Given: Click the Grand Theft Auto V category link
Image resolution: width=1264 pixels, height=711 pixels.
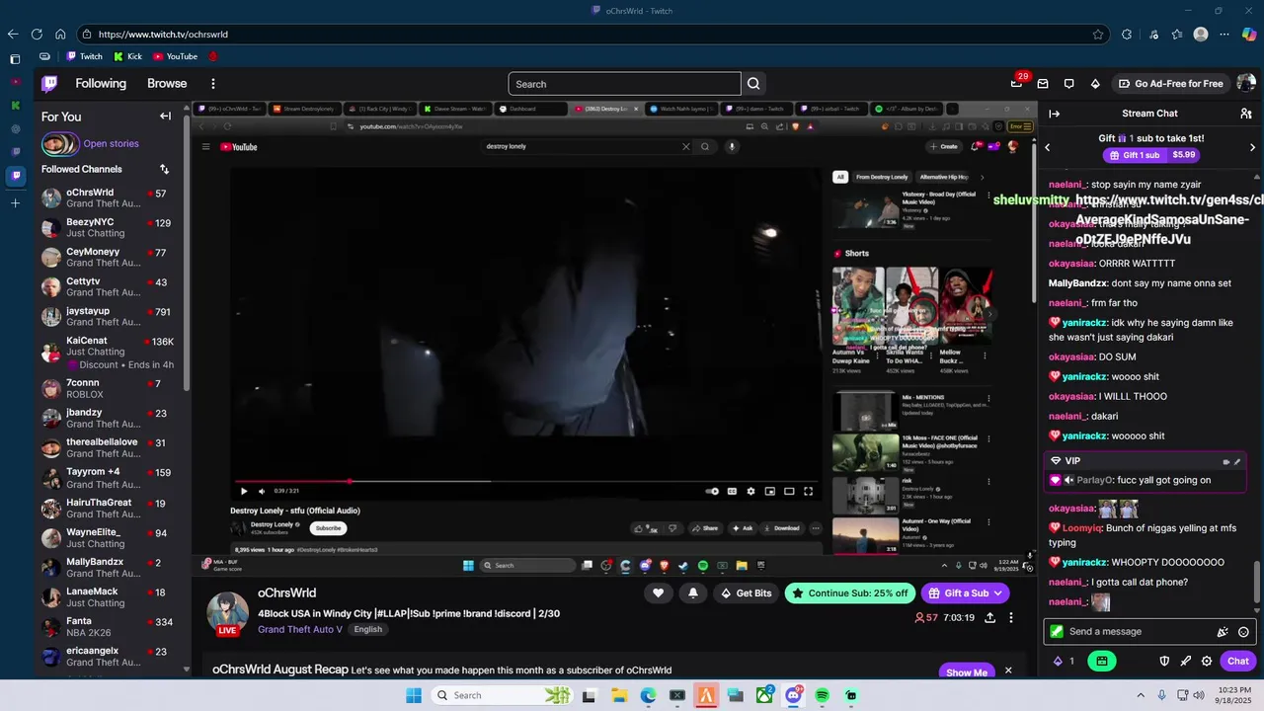Looking at the screenshot, I should tap(300, 629).
